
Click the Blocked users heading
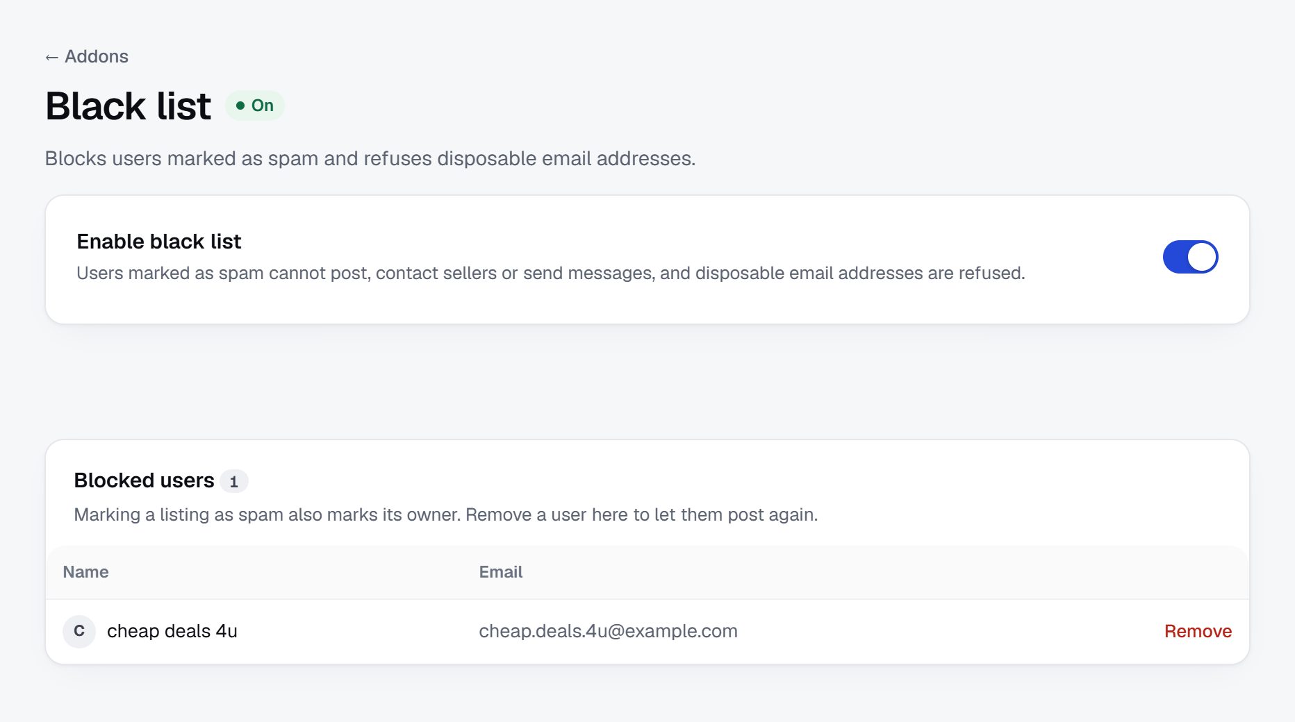coord(144,480)
